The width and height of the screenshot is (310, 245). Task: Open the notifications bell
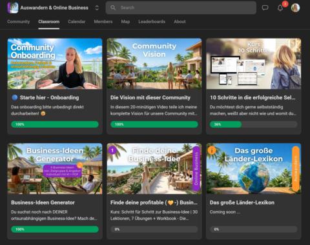280,8
